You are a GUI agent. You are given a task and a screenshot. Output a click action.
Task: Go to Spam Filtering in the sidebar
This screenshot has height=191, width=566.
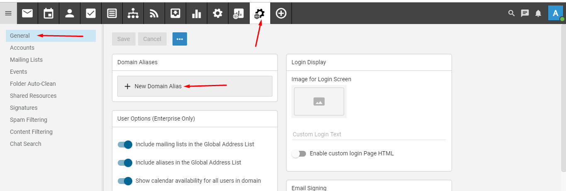pos(29,120)
